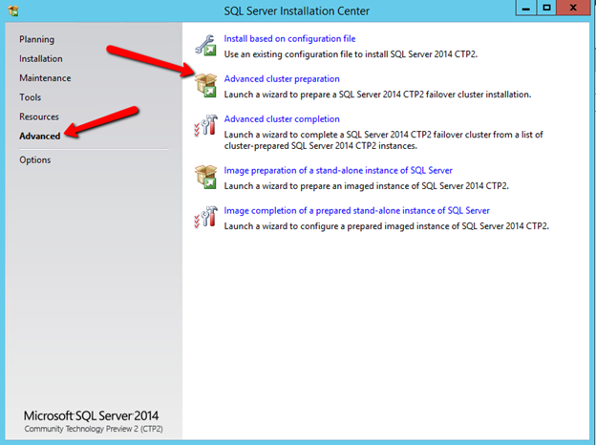Launch Advanced cluster preparation wizard
This screenshot has width=596, height=445.
(x=281, y=79)
